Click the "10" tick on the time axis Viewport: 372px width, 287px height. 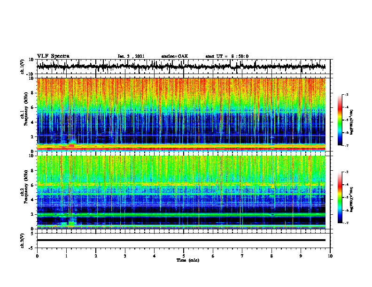coord(330,256)
